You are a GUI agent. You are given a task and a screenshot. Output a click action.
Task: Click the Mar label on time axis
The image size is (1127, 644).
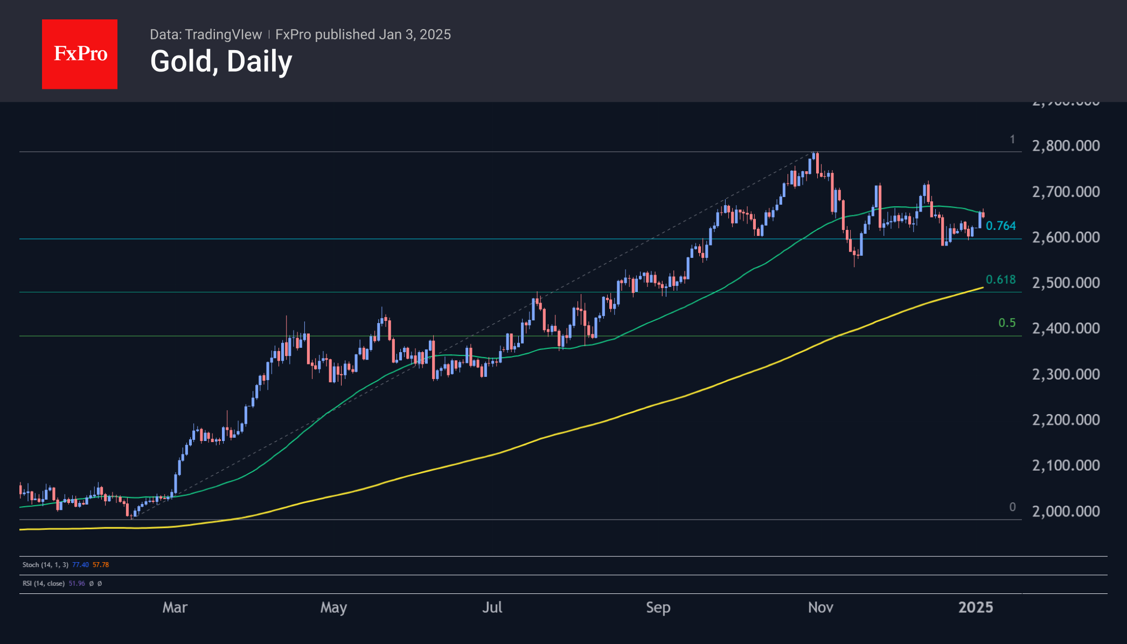point(175,607)
